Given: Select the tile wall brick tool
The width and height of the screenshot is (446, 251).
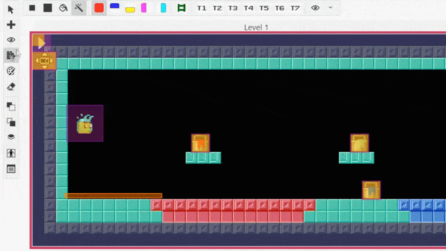Looking at the screenshot, I should coord(11,55).
